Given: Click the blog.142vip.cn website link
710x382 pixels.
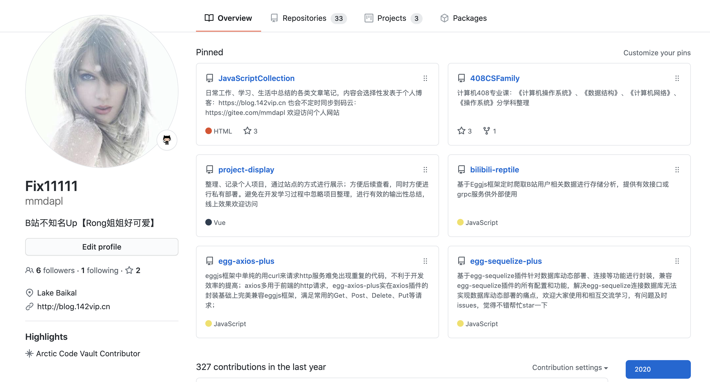Looking at the screenshot, I should pos(73,306).
